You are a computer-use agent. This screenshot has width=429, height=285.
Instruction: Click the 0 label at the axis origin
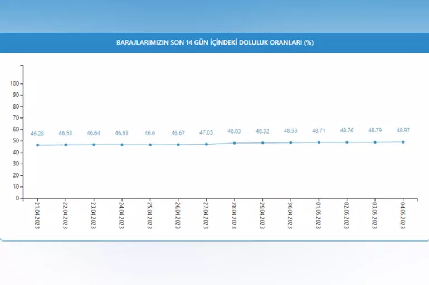tap(18, 198)
